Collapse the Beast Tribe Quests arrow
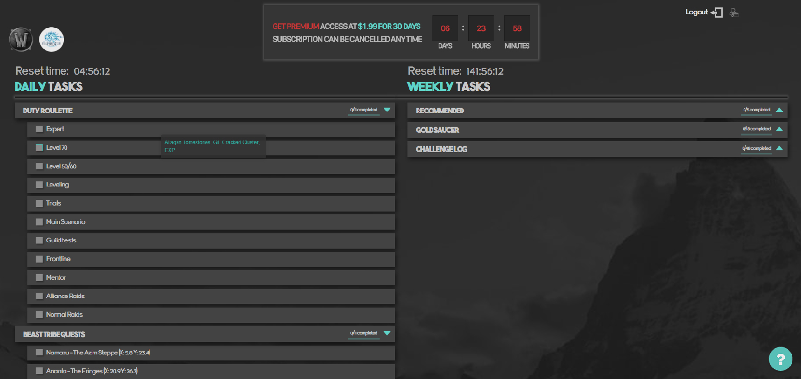The height and width of the screenshot is (379, 801). point(387,333)
